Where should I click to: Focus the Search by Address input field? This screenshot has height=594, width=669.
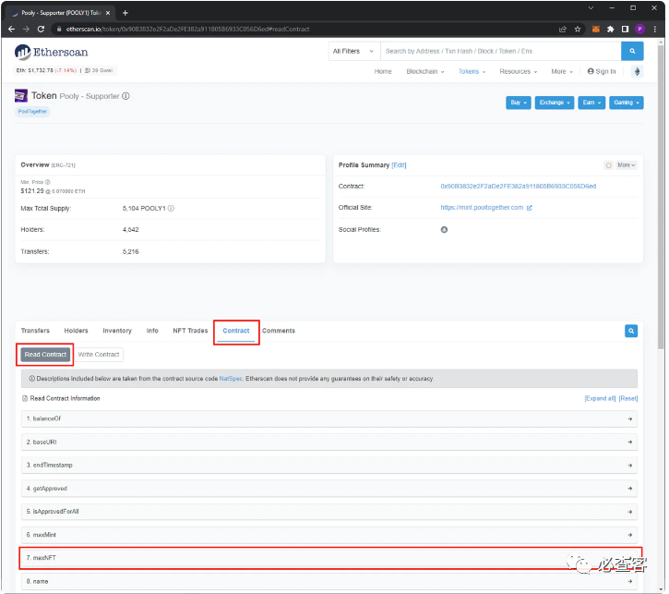(x=500, y=51)
